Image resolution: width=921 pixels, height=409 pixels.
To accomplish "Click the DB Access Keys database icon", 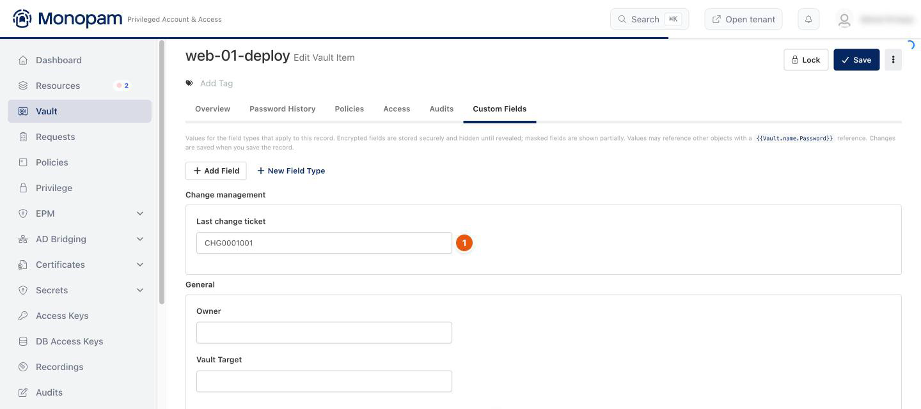I will [x=23, y=341].
